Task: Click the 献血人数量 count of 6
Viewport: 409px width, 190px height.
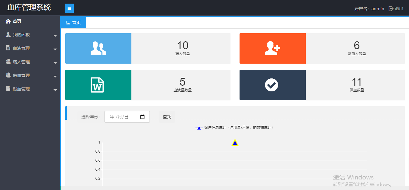Action: click(x=357, y=46)
